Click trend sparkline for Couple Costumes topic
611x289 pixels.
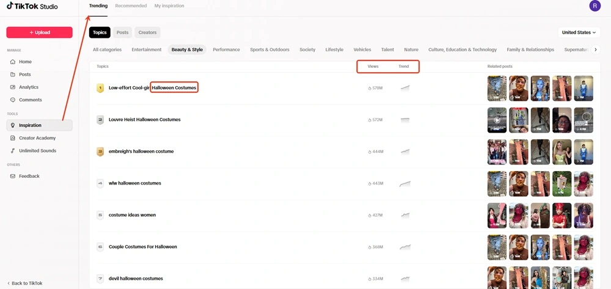point(405,247)
